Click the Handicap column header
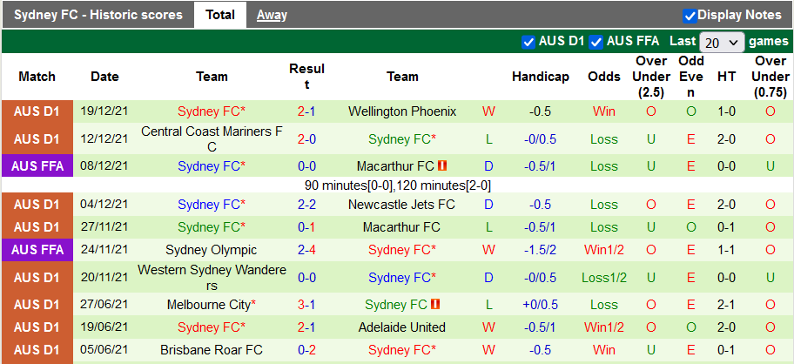The width and height of the screenshot is (794, 364). (540, 77)
